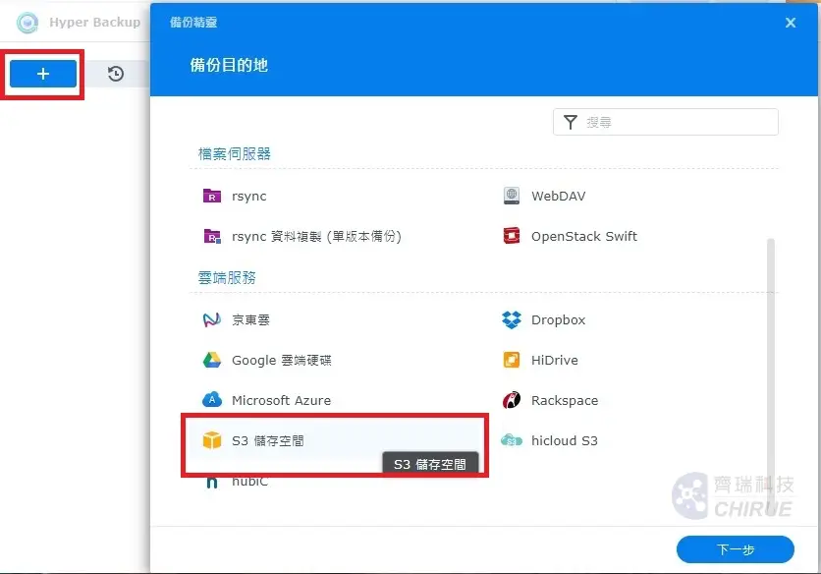The image size is (821, 574).
Task: Click the Hyper Backup title text
Action: pos(95,23)
